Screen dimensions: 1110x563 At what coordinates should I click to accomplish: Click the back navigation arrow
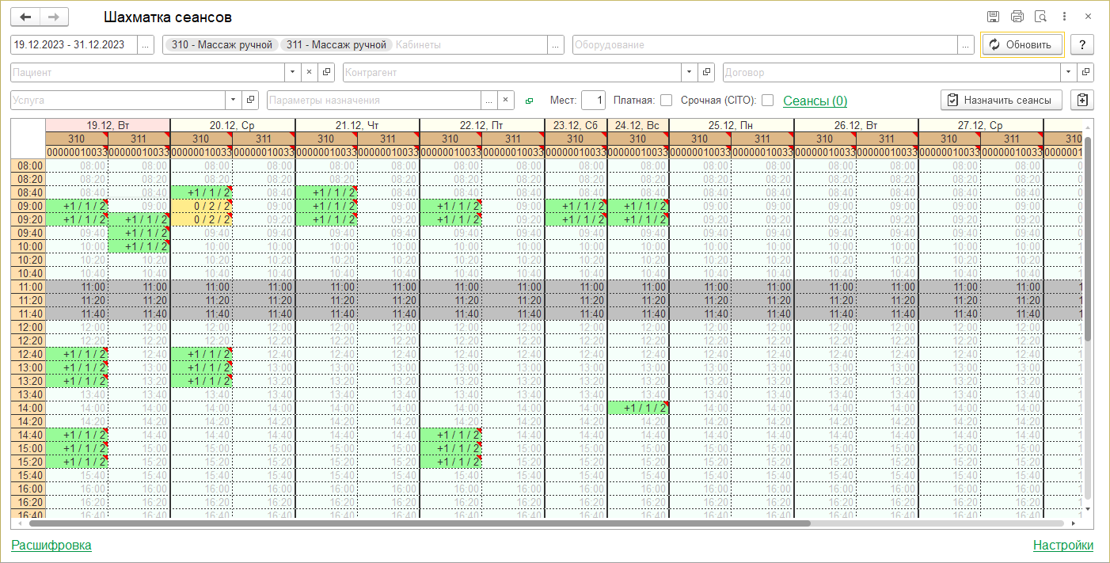[x=25, y=17]
